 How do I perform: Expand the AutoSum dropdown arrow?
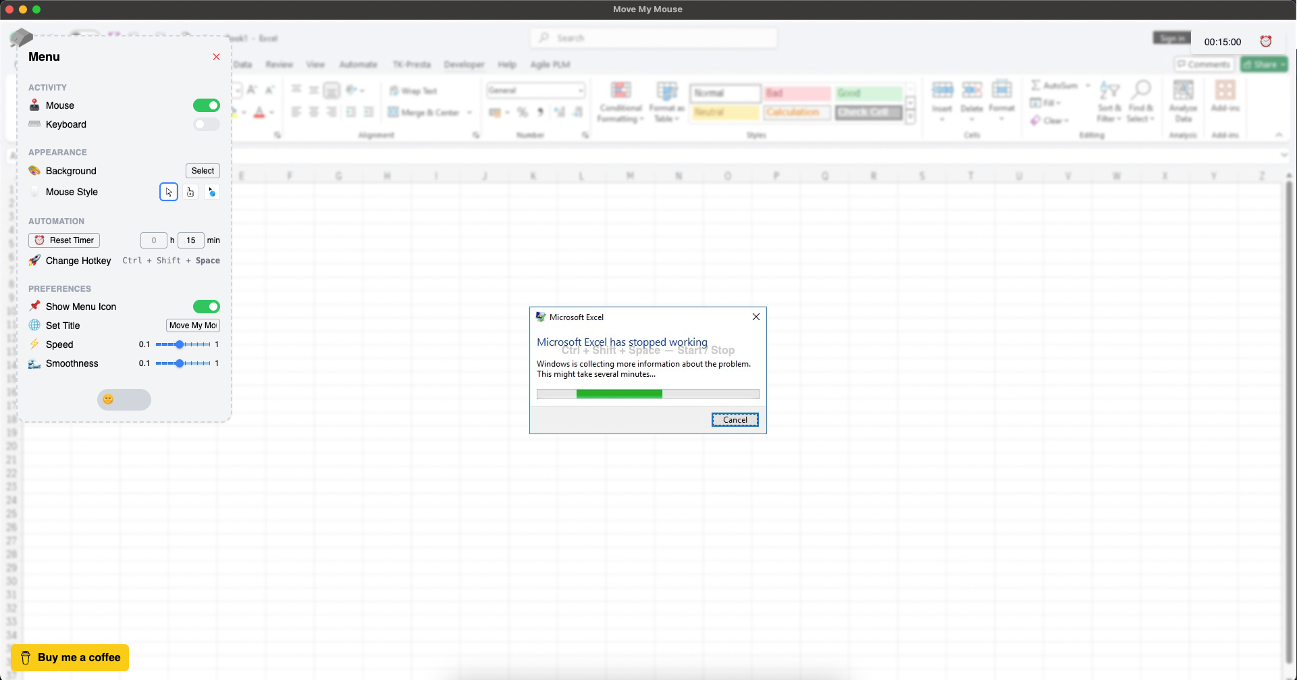[1088, 86]
